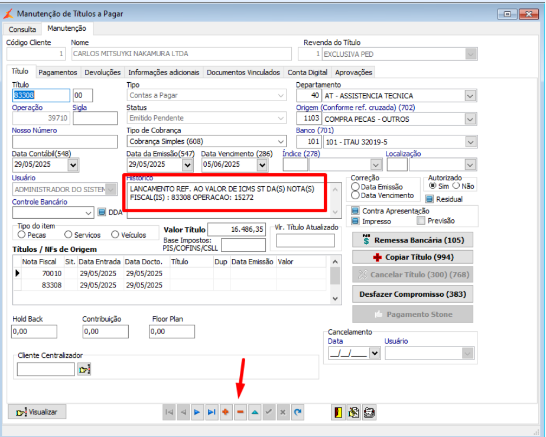Open Data Contábil date picker arrow
This screenshot has width=546, height=437.
coord(73,165)
